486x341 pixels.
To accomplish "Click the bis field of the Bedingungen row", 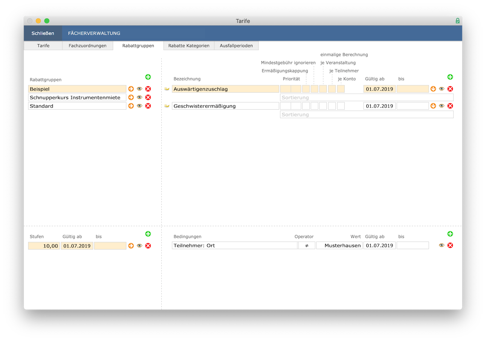I will point(412,245).
